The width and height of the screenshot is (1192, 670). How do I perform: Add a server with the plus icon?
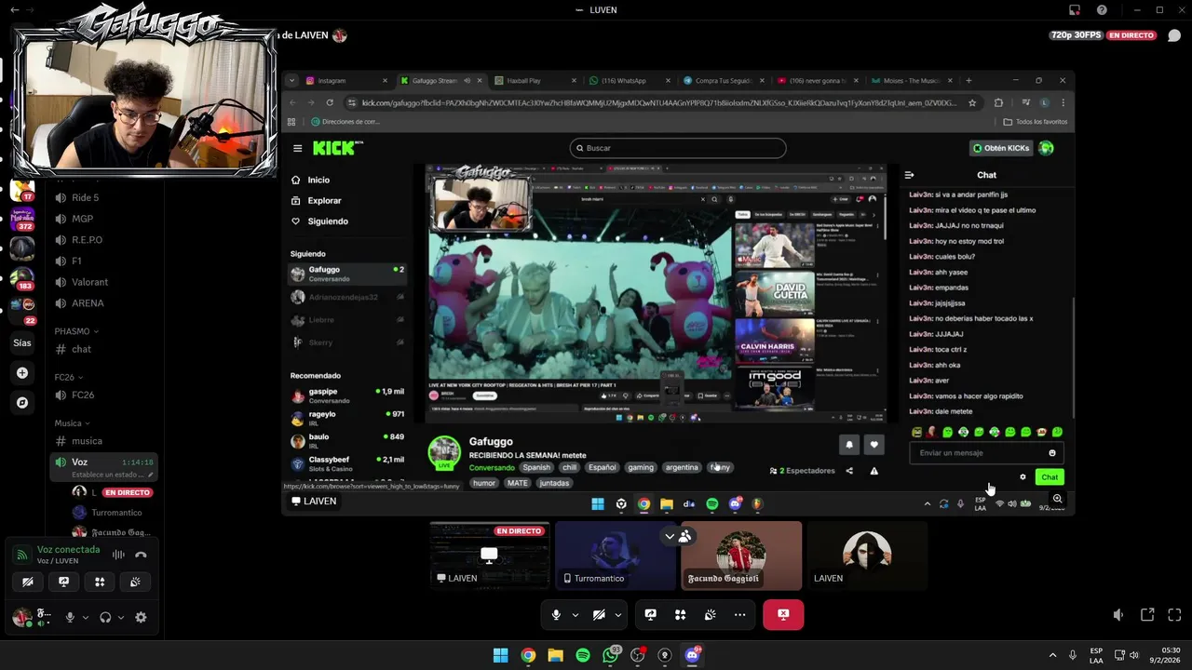click(22, 373)
